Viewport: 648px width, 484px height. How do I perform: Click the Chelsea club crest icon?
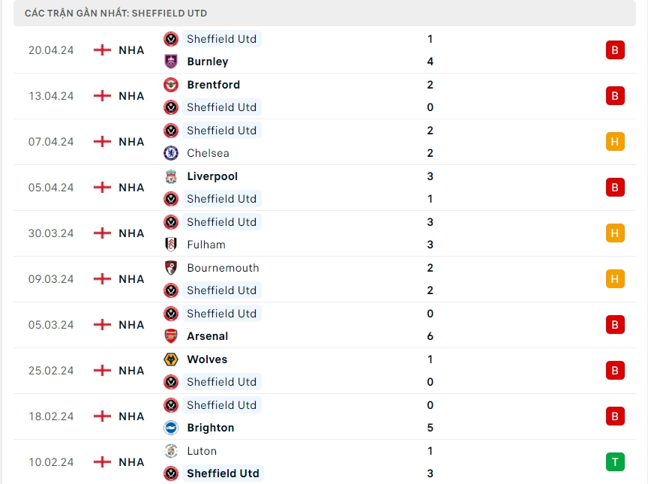pos(171,153)
